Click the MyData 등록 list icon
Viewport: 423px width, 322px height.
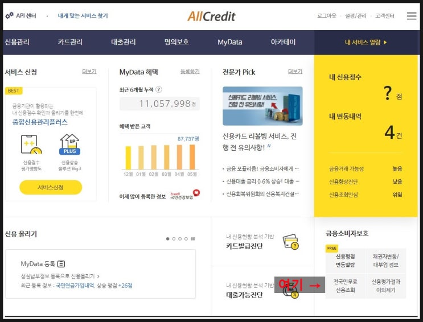[61, 264]
